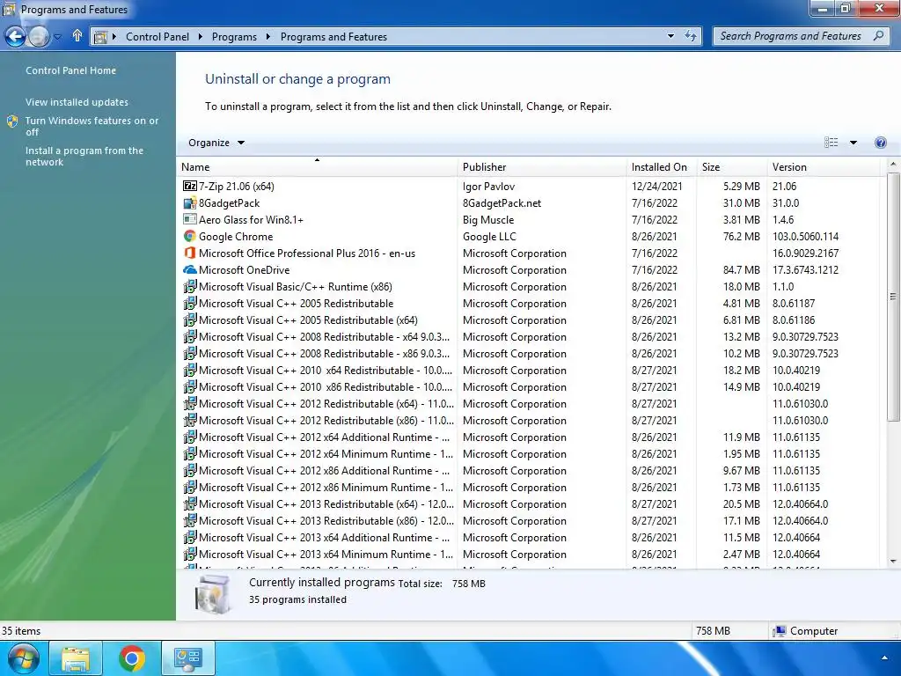
Task: Click version 103.0.5060.114 cell
Action: (x=805, y=236)
